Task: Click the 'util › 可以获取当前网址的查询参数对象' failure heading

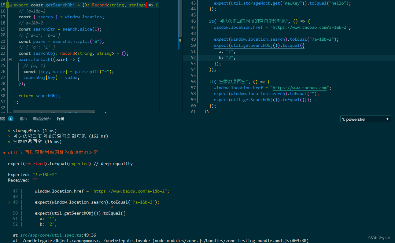Action: (x=53, y=153)
